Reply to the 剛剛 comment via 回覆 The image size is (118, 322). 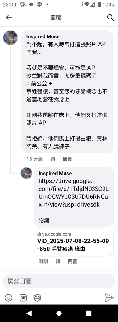(x=73, y=261)
